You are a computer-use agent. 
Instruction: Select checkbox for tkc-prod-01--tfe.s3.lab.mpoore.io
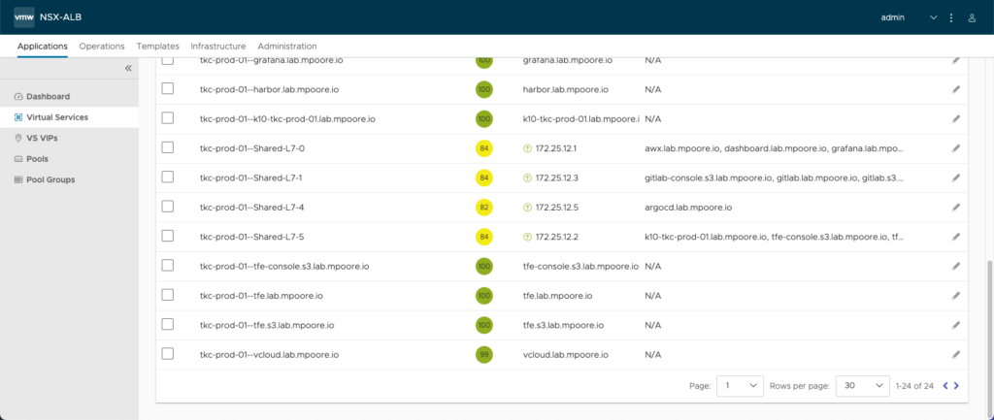(167, 324)
